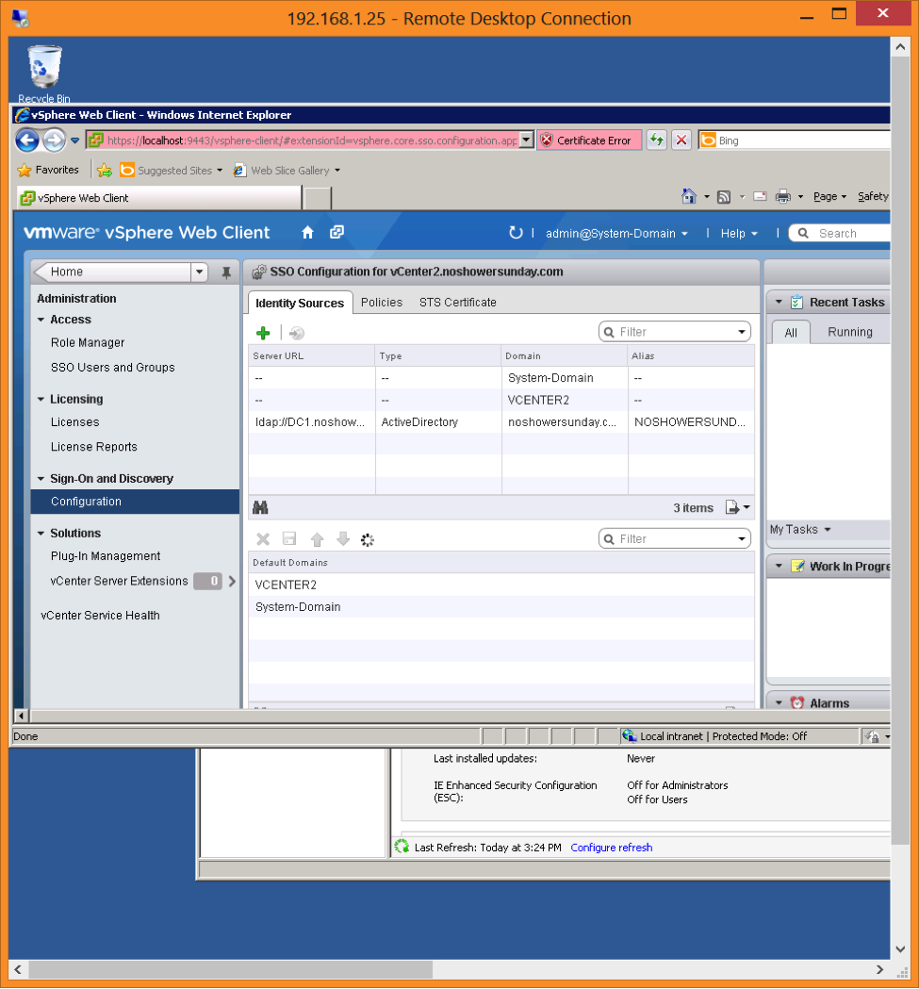Select the Identity Sources tab

point(300,303)
